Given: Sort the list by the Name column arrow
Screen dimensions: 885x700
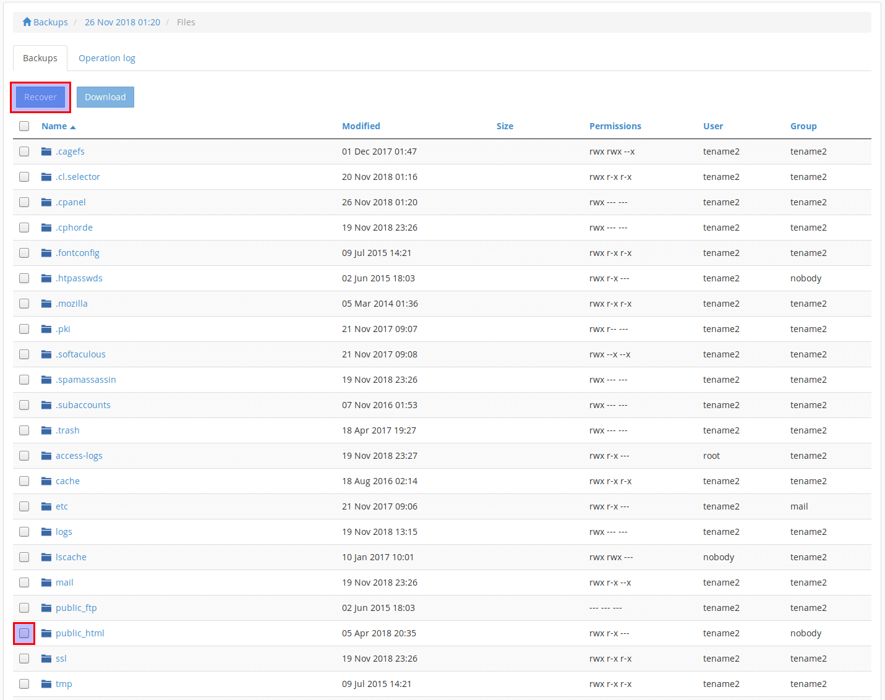Looking at the screenshot, I should pyautogui.click(x=73, y=127).
